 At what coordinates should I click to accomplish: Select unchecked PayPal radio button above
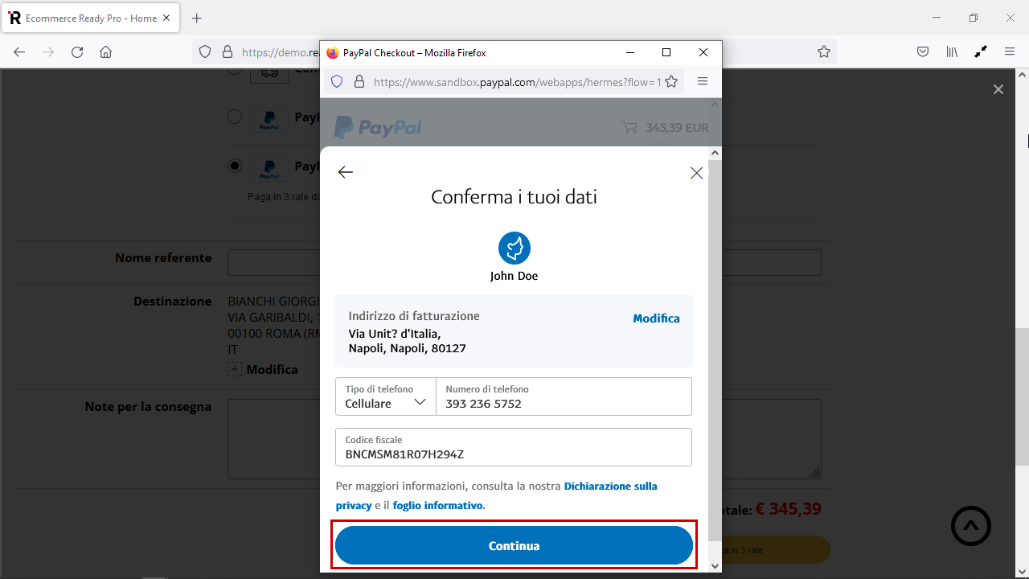click(235, 117)
